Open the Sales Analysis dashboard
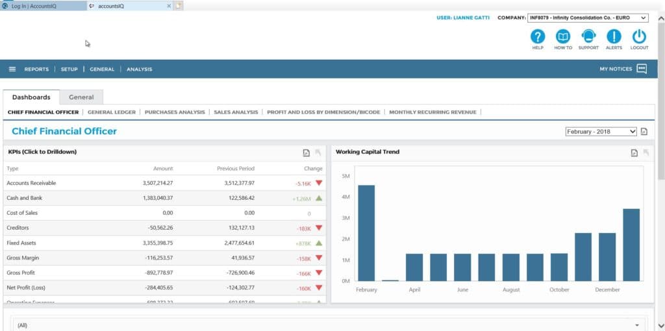Screen dimensions: 665x331 coord(236,112)
